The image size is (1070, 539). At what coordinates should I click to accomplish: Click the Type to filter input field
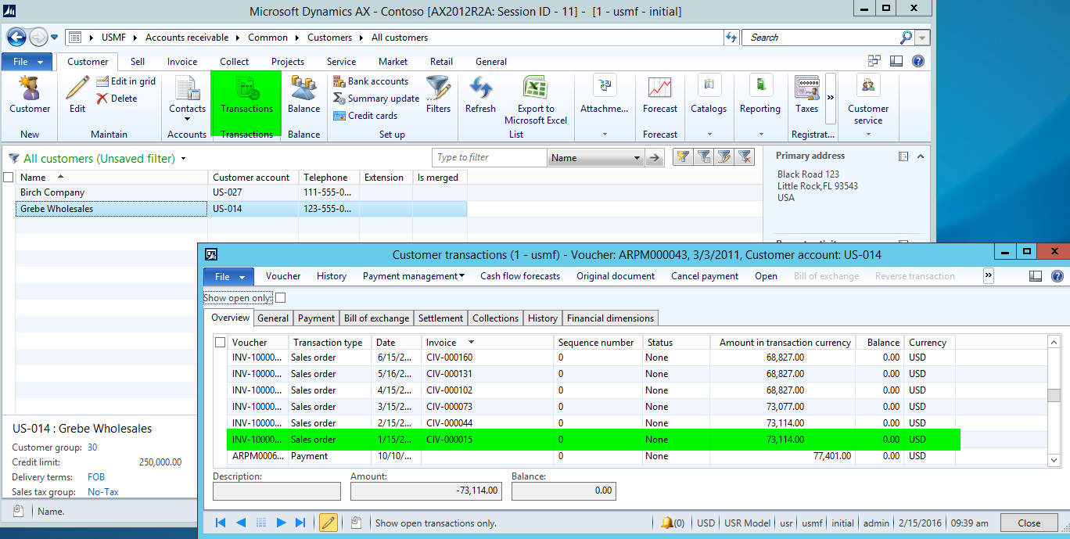coord(489,158)
